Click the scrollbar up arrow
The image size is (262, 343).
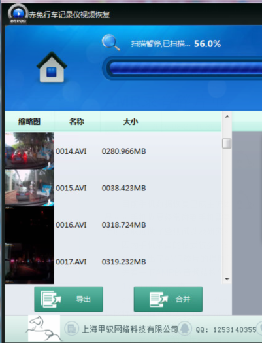point(227,117)
